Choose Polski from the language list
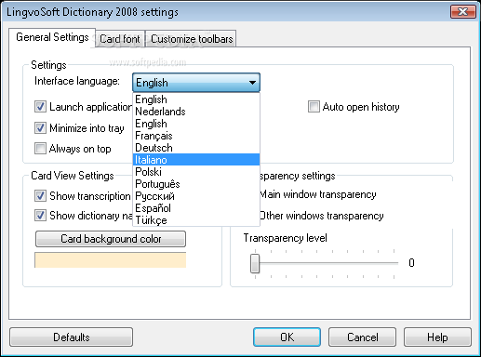481x357 pixels. coord(196,172)
